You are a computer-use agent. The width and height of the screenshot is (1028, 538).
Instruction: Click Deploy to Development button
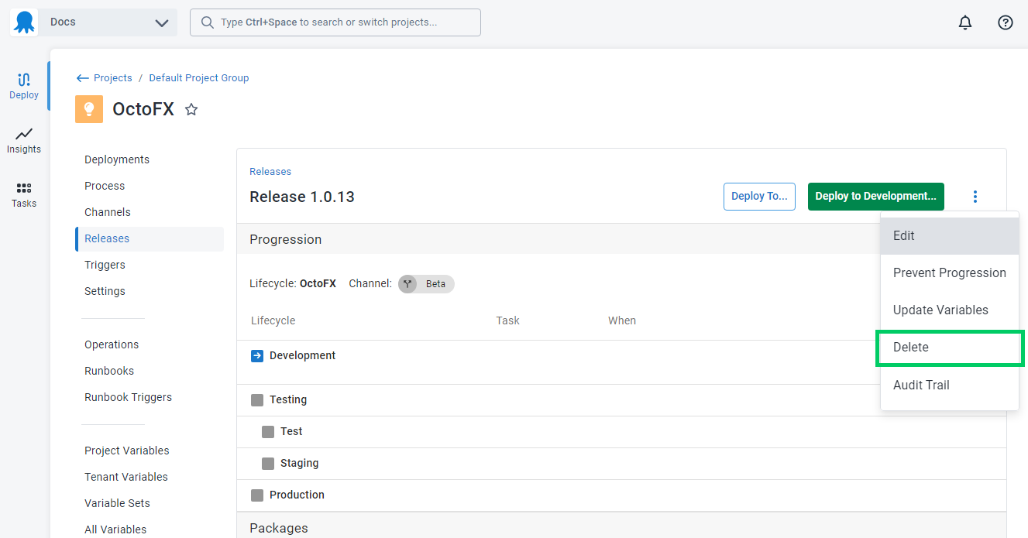click(876, 197)
